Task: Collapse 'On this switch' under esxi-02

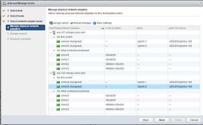Action: [x=54, y=78]
